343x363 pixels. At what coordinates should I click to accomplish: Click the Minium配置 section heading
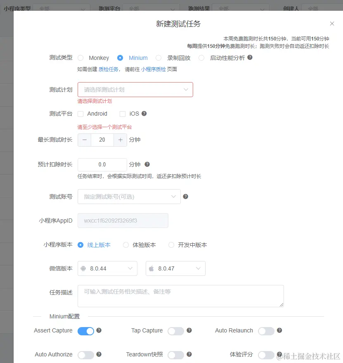64,316
